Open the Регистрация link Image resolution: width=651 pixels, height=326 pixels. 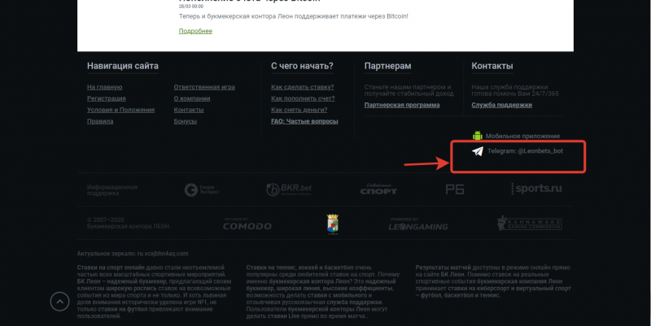107,98
